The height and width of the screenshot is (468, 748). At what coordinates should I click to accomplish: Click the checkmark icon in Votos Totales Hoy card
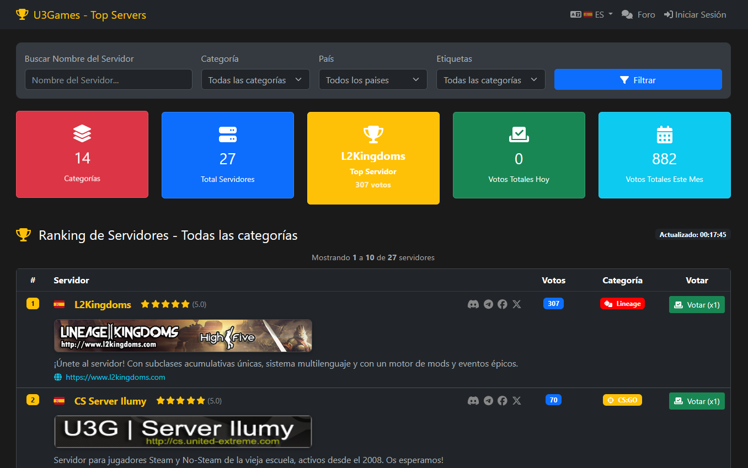519,134
